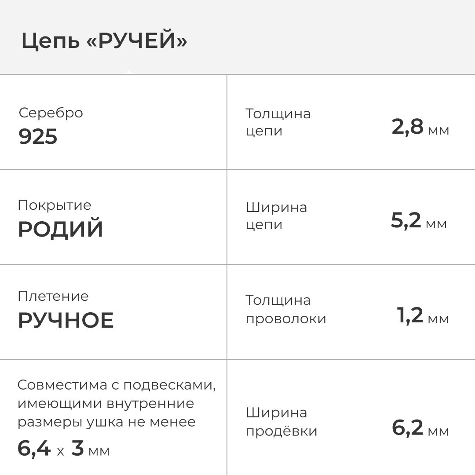Screen dimensions: 475x475
Task: Click the Толщина цепи label
Action: coord(278,122)
